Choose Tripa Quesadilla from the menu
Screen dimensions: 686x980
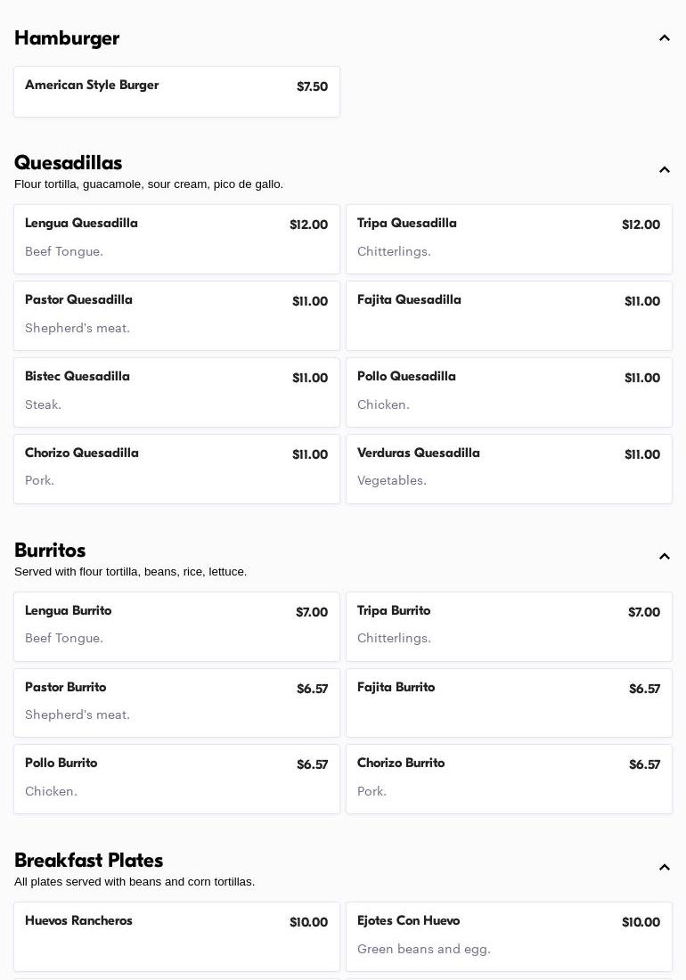(x=509, y=239)
